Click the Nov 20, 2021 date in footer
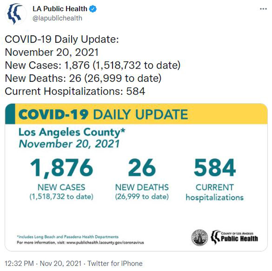 pos(61,263)
